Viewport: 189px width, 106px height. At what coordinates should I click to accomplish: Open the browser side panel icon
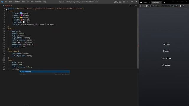pos(180,6)
